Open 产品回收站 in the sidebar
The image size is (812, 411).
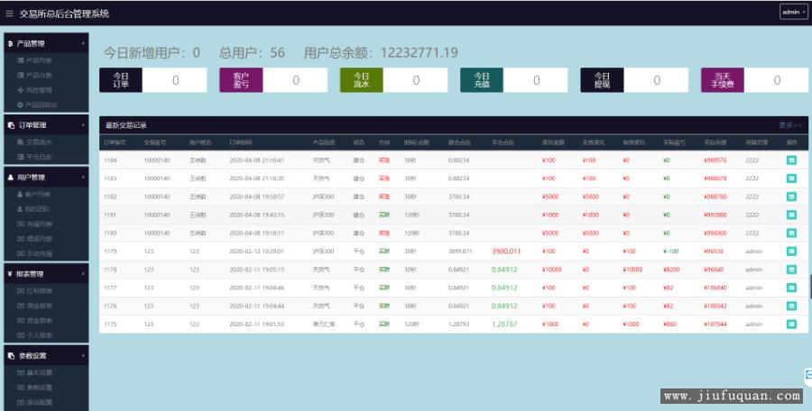click(x=37, y=105)
